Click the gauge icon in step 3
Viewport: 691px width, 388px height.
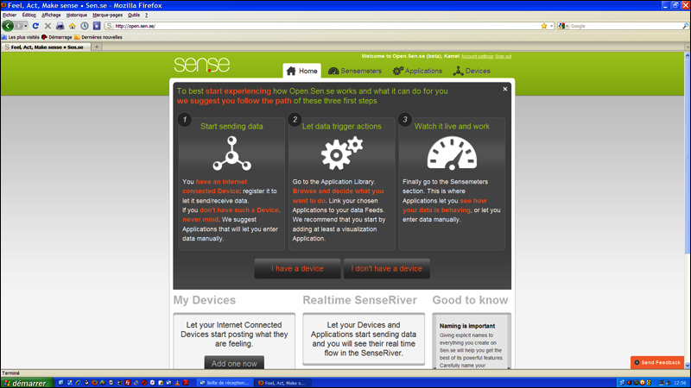pos(452,153)
